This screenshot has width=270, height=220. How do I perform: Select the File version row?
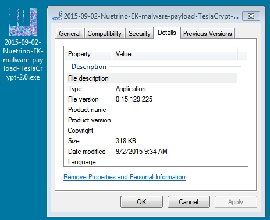coord(152,99)
